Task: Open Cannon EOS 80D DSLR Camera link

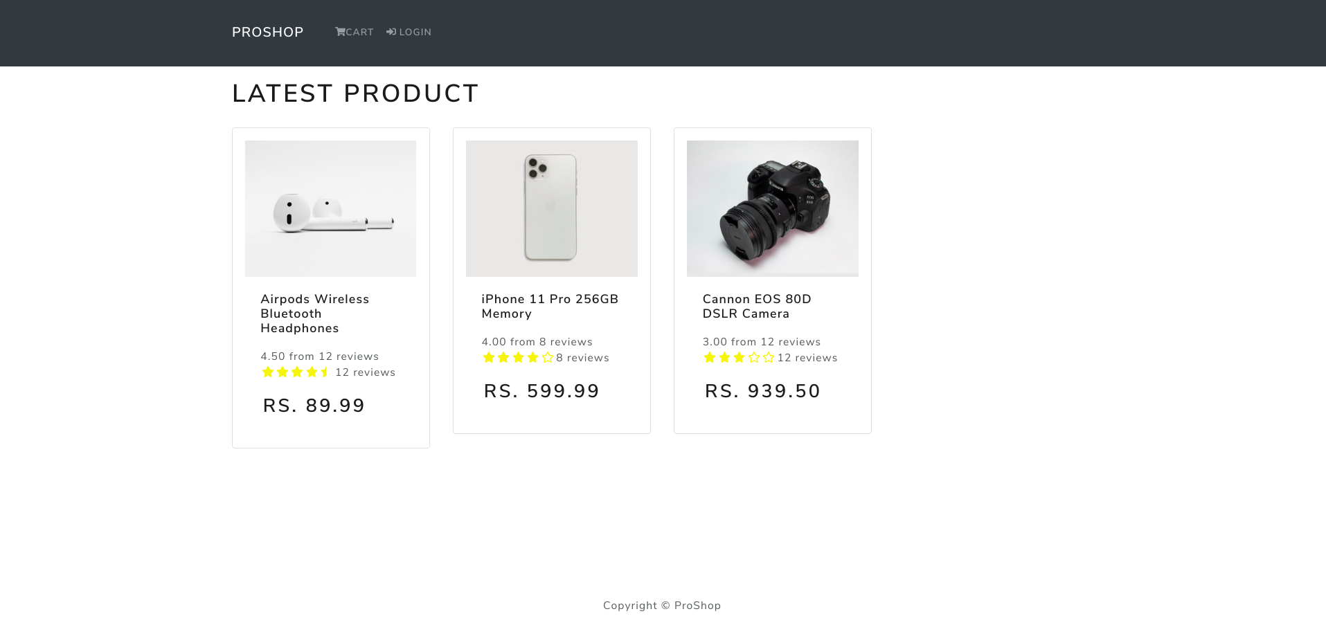Action: coord(756,306)
